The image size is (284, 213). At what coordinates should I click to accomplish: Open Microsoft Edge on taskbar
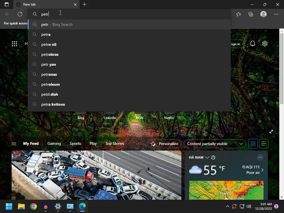82,206
